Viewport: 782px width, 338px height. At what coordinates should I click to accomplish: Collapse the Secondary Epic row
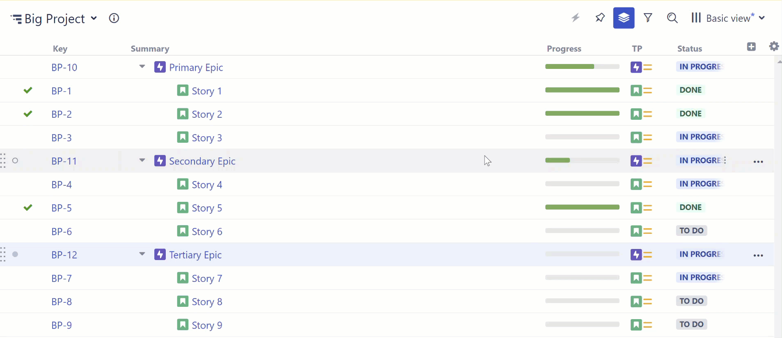(142, 160)
